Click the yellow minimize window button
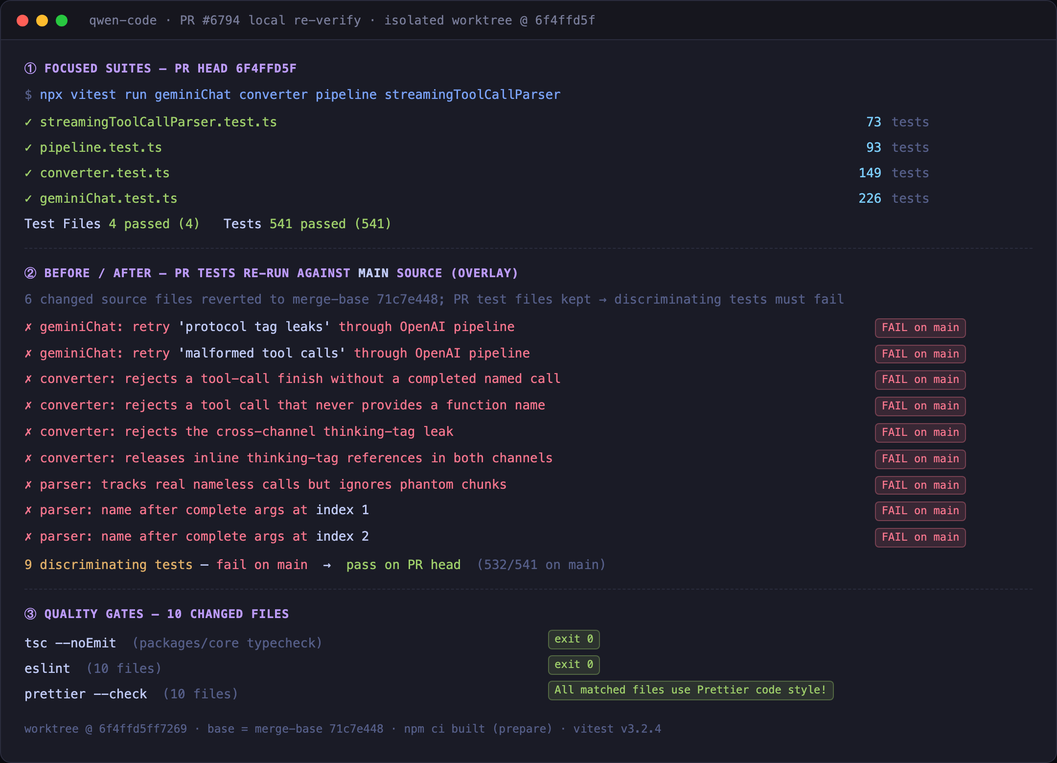The width and height of the screenshot is (1057, 763). pos(42,21)
